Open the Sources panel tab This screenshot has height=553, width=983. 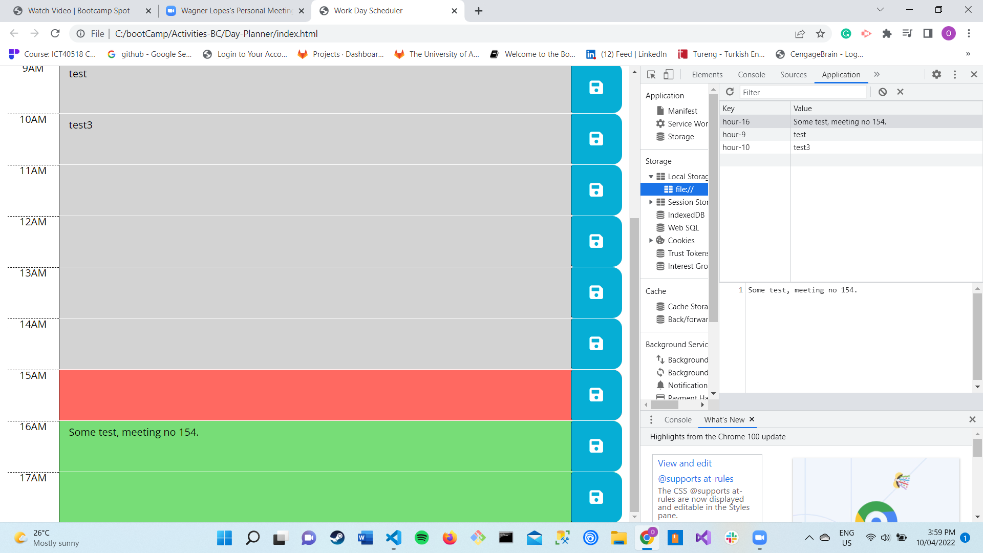[x=793, y=74]
